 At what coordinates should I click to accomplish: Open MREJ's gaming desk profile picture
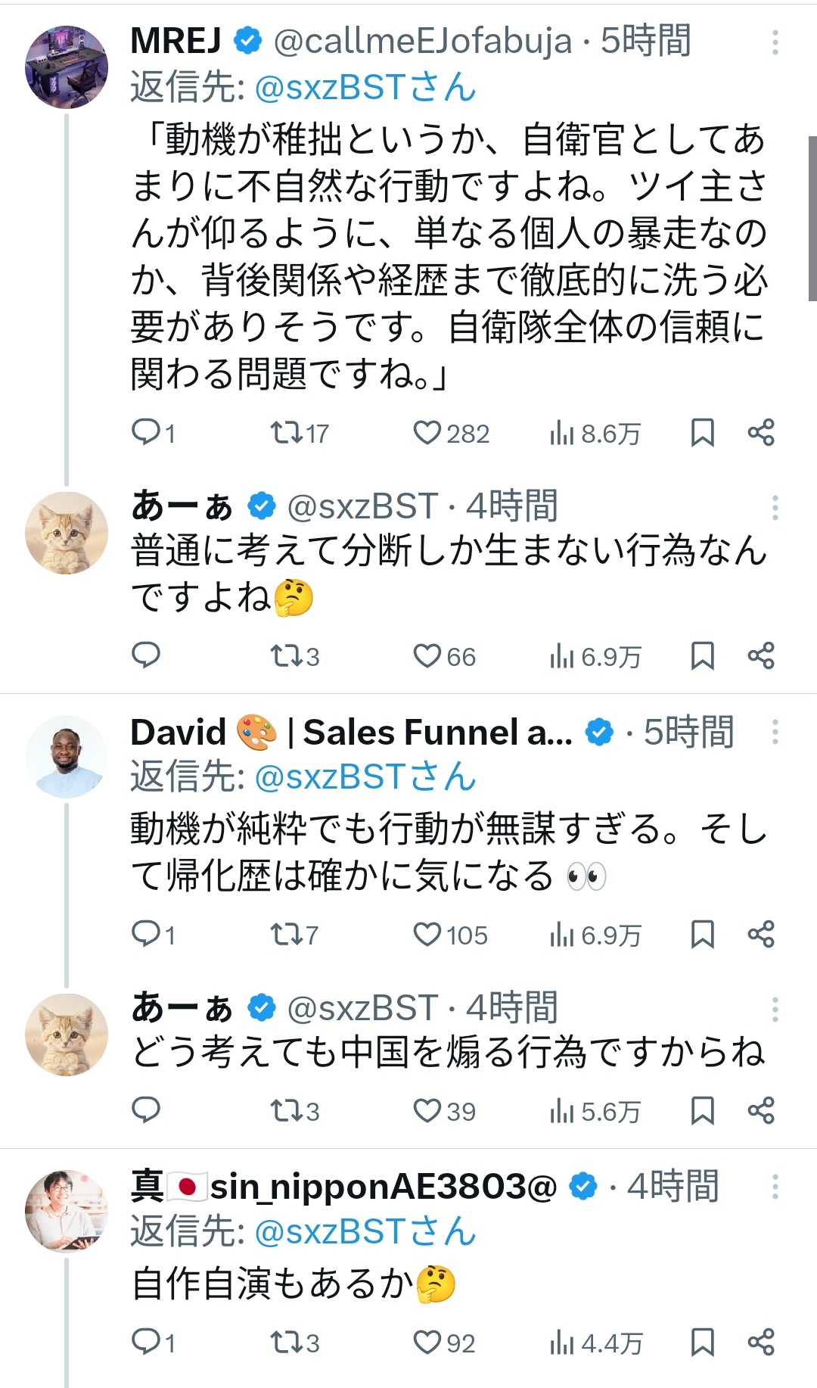point(67,67)
